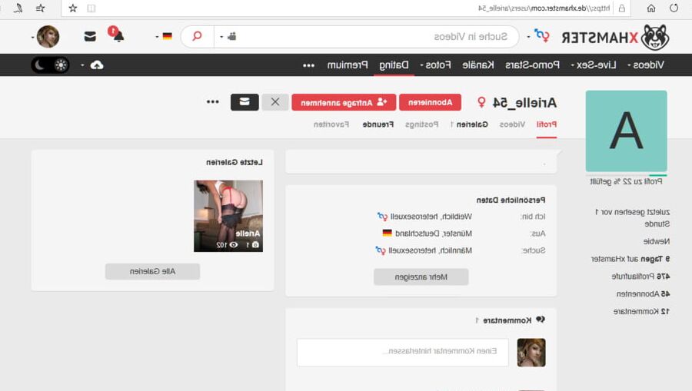Open the profile options three-dot menu
Image resolution: width=692 pixels, height=391 pixels.
(x=213, y=102)
